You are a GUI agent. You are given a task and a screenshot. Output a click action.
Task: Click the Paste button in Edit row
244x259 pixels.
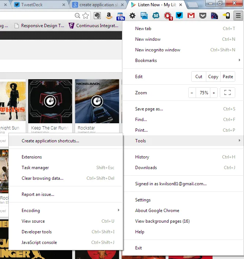coord(228,77)
